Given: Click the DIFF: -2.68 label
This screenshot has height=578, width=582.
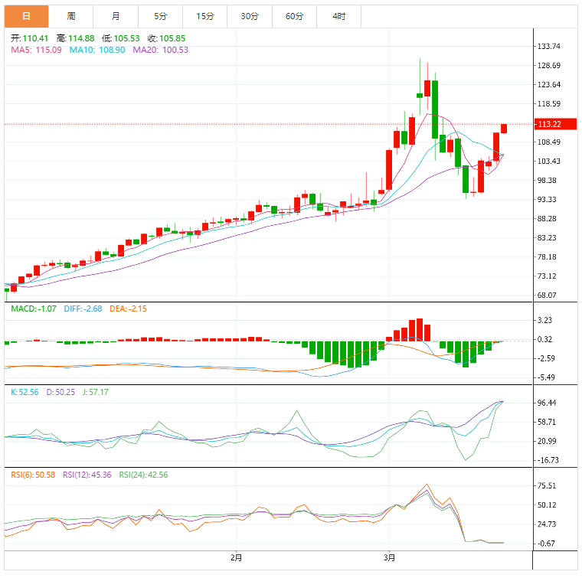Looking at the screenshot, I should tap(83, 309).
